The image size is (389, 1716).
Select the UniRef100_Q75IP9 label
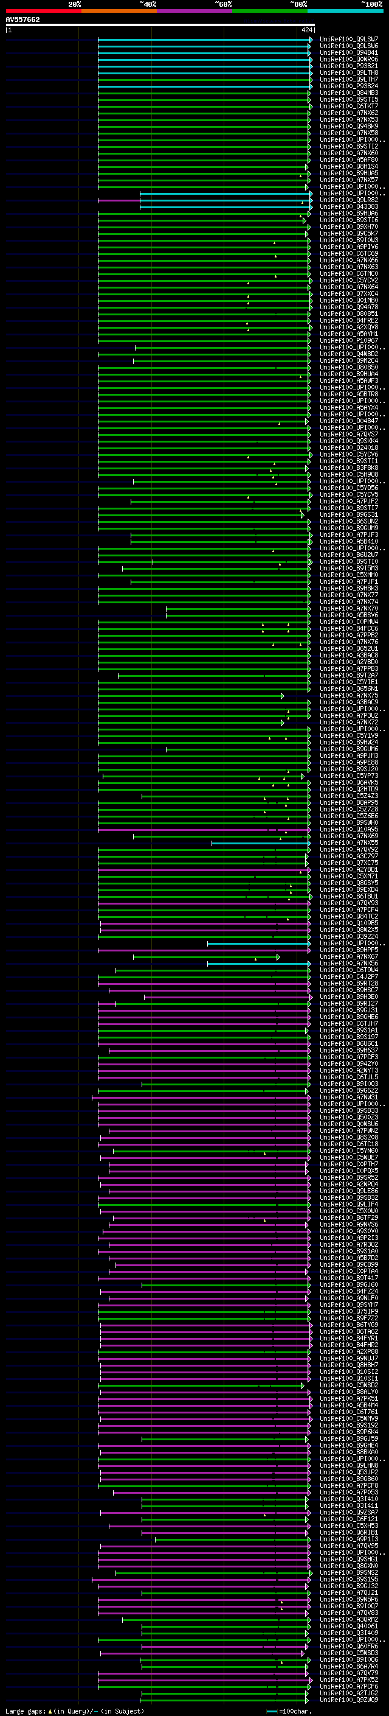pos(349,1312)
